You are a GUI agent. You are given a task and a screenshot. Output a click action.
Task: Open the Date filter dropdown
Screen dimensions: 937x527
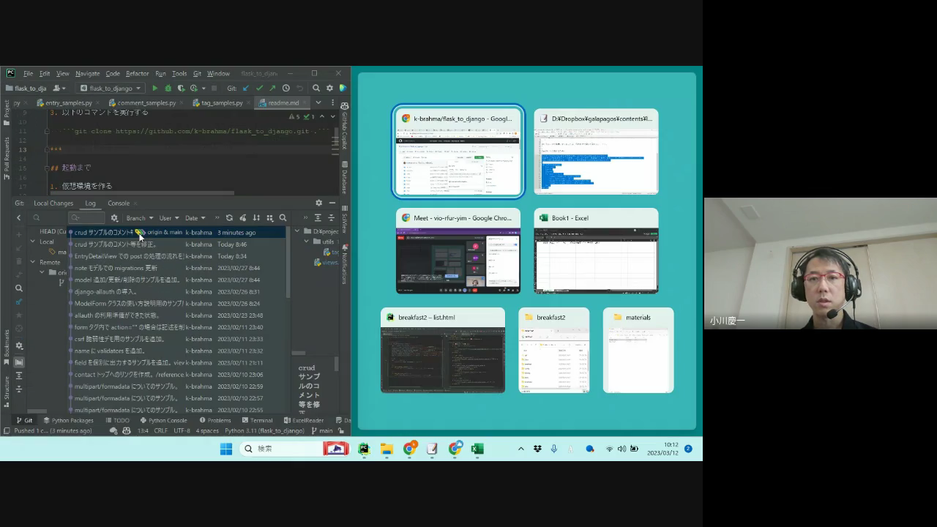coord(195,218)
